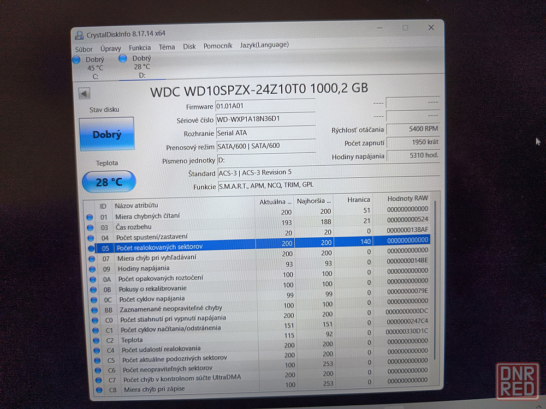Viewport: 546px width, 409px height.
Task: Click the Aktuálna column header
Action: 275,202
